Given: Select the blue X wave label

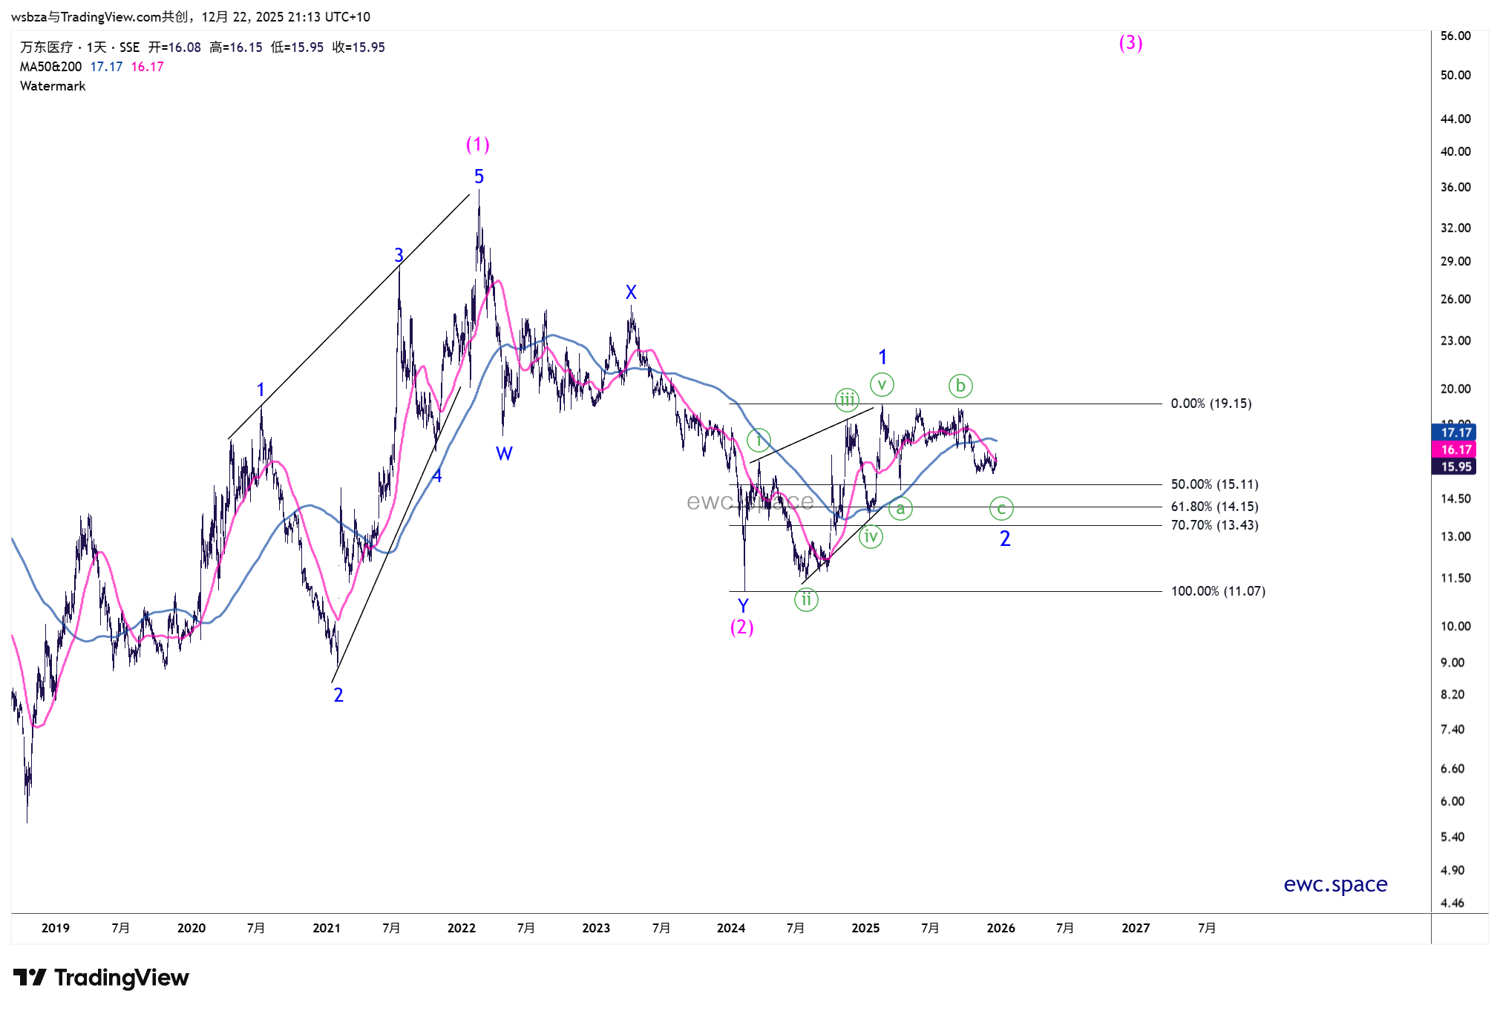Looking at the screenshot, I should [x=631, y=292].
